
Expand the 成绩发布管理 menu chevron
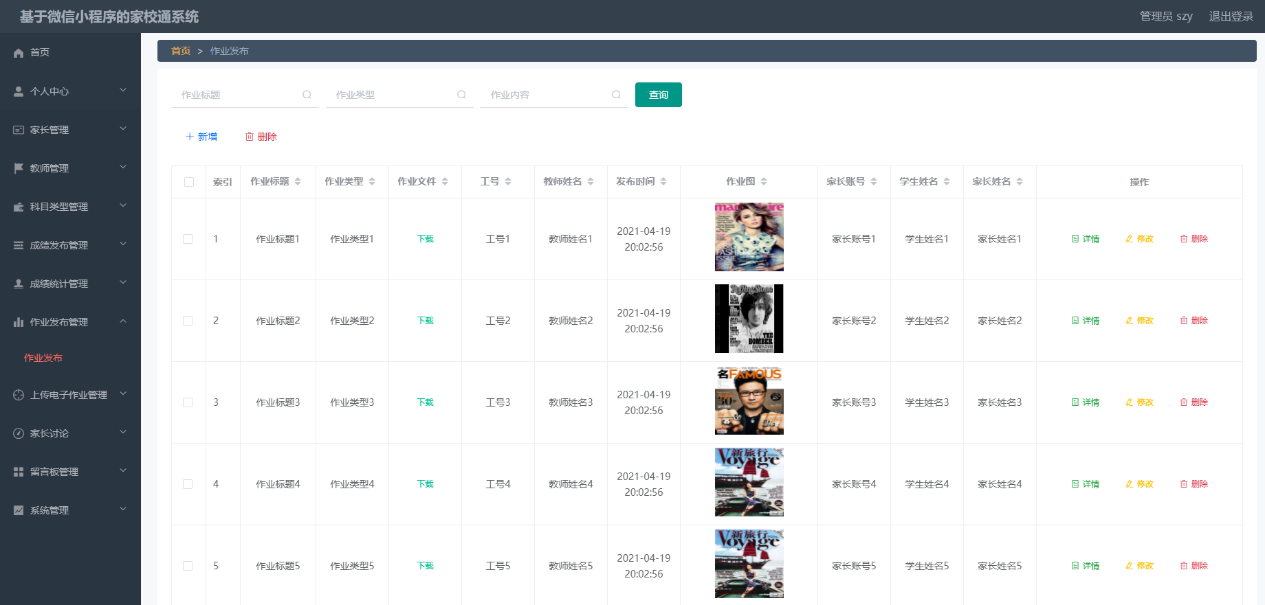(x=123, y=244)
